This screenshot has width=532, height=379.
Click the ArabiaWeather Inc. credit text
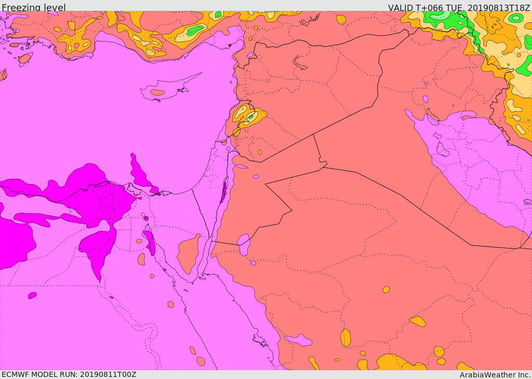[495, 374]
